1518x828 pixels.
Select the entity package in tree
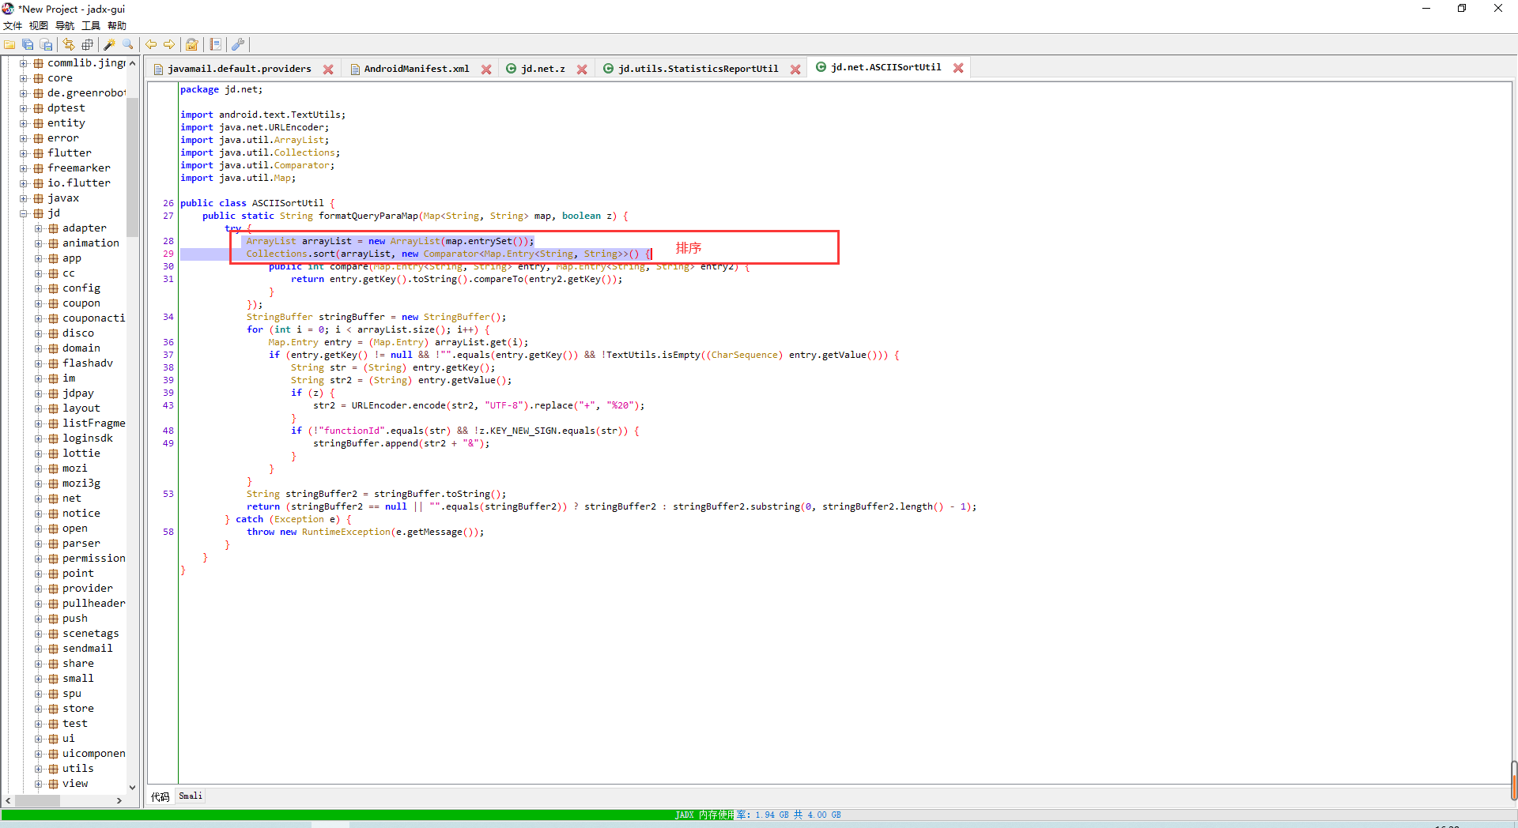pyautogui.click(x=66, y=123)
